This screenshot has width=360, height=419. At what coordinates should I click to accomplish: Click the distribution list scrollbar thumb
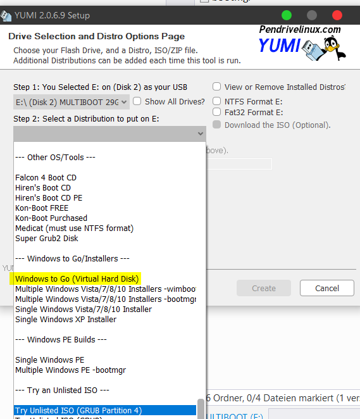[201, 409]
